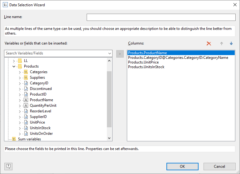Select ProductName in the fields tree

[41, 100]
